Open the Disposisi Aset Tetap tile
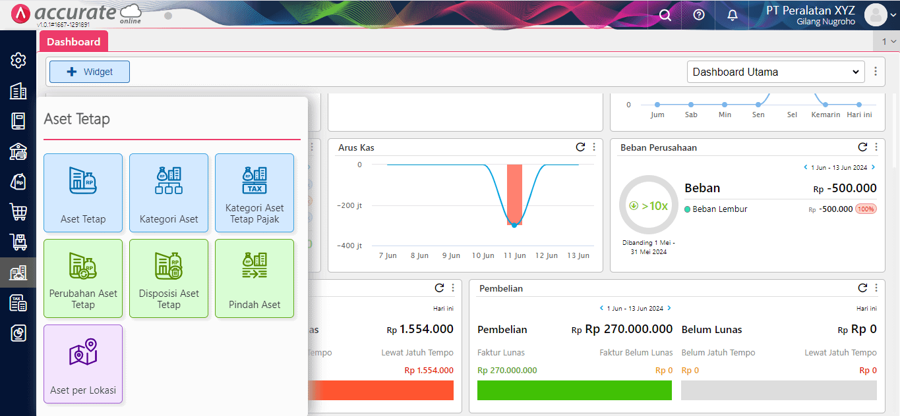Viewport: 900px width, 416px height. tap(169, 278)
